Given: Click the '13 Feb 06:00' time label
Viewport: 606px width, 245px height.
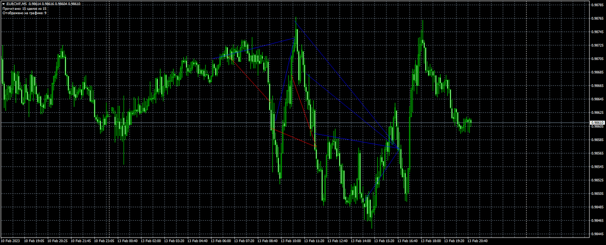Looking at the screenshot, I should pos(220,241).
